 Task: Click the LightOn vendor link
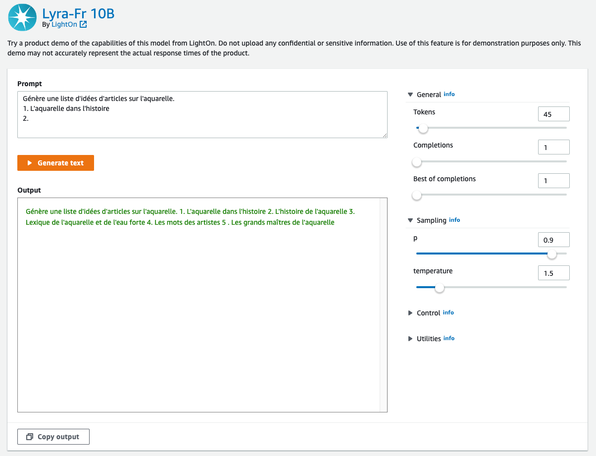(64, 24)
